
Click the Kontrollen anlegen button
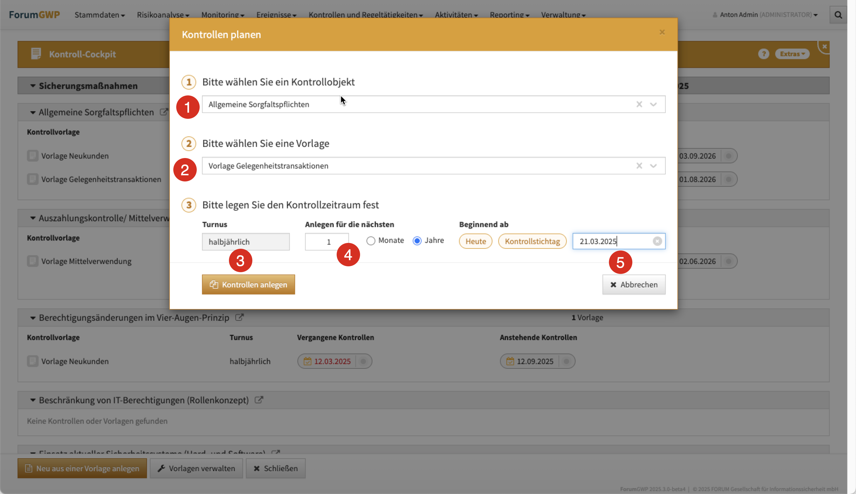pyautogui.click(x=248, y=284)
